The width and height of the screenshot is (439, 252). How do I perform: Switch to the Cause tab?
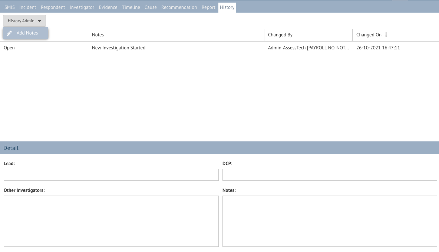click(151, 7)
